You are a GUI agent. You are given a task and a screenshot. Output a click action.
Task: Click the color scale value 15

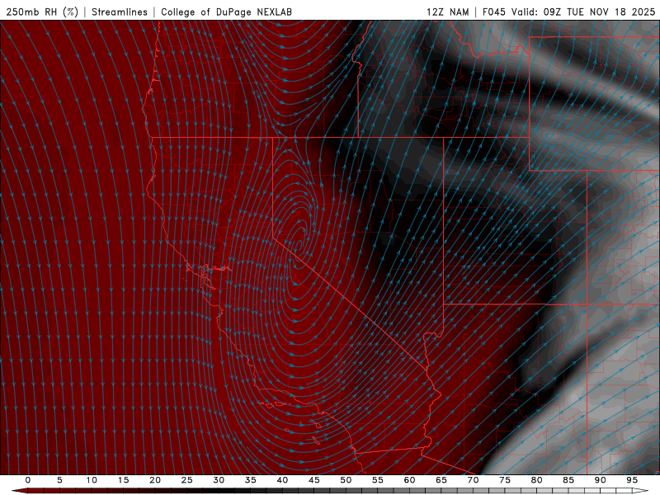pos(123,480)
